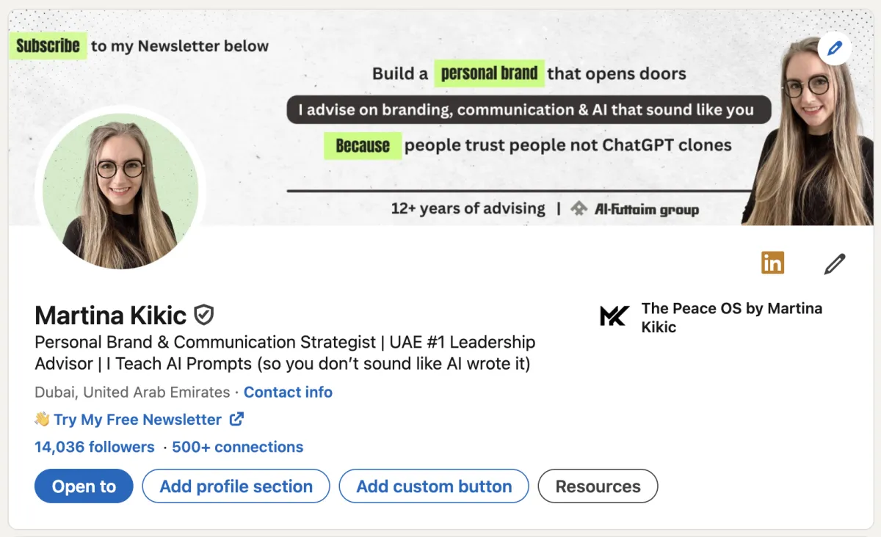This screenshot has height=537, width=881.
Task: Click Add profile section
Action: [x=235, y=486]
